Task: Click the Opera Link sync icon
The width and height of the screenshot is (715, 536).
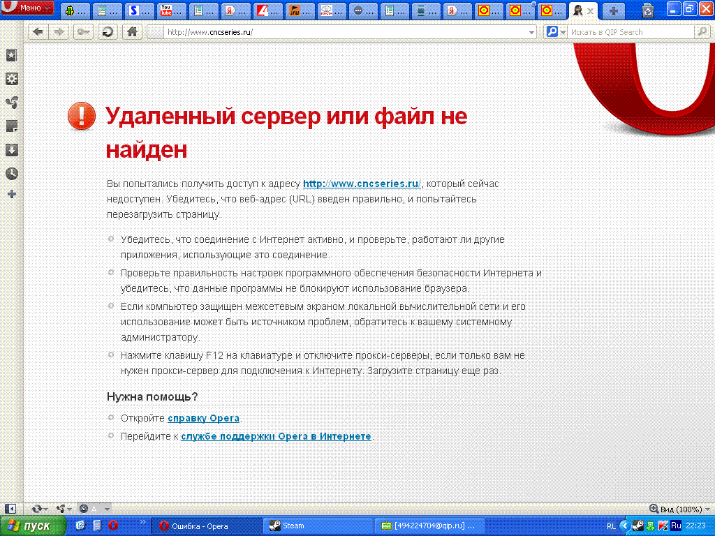Action: click(36, 509)
